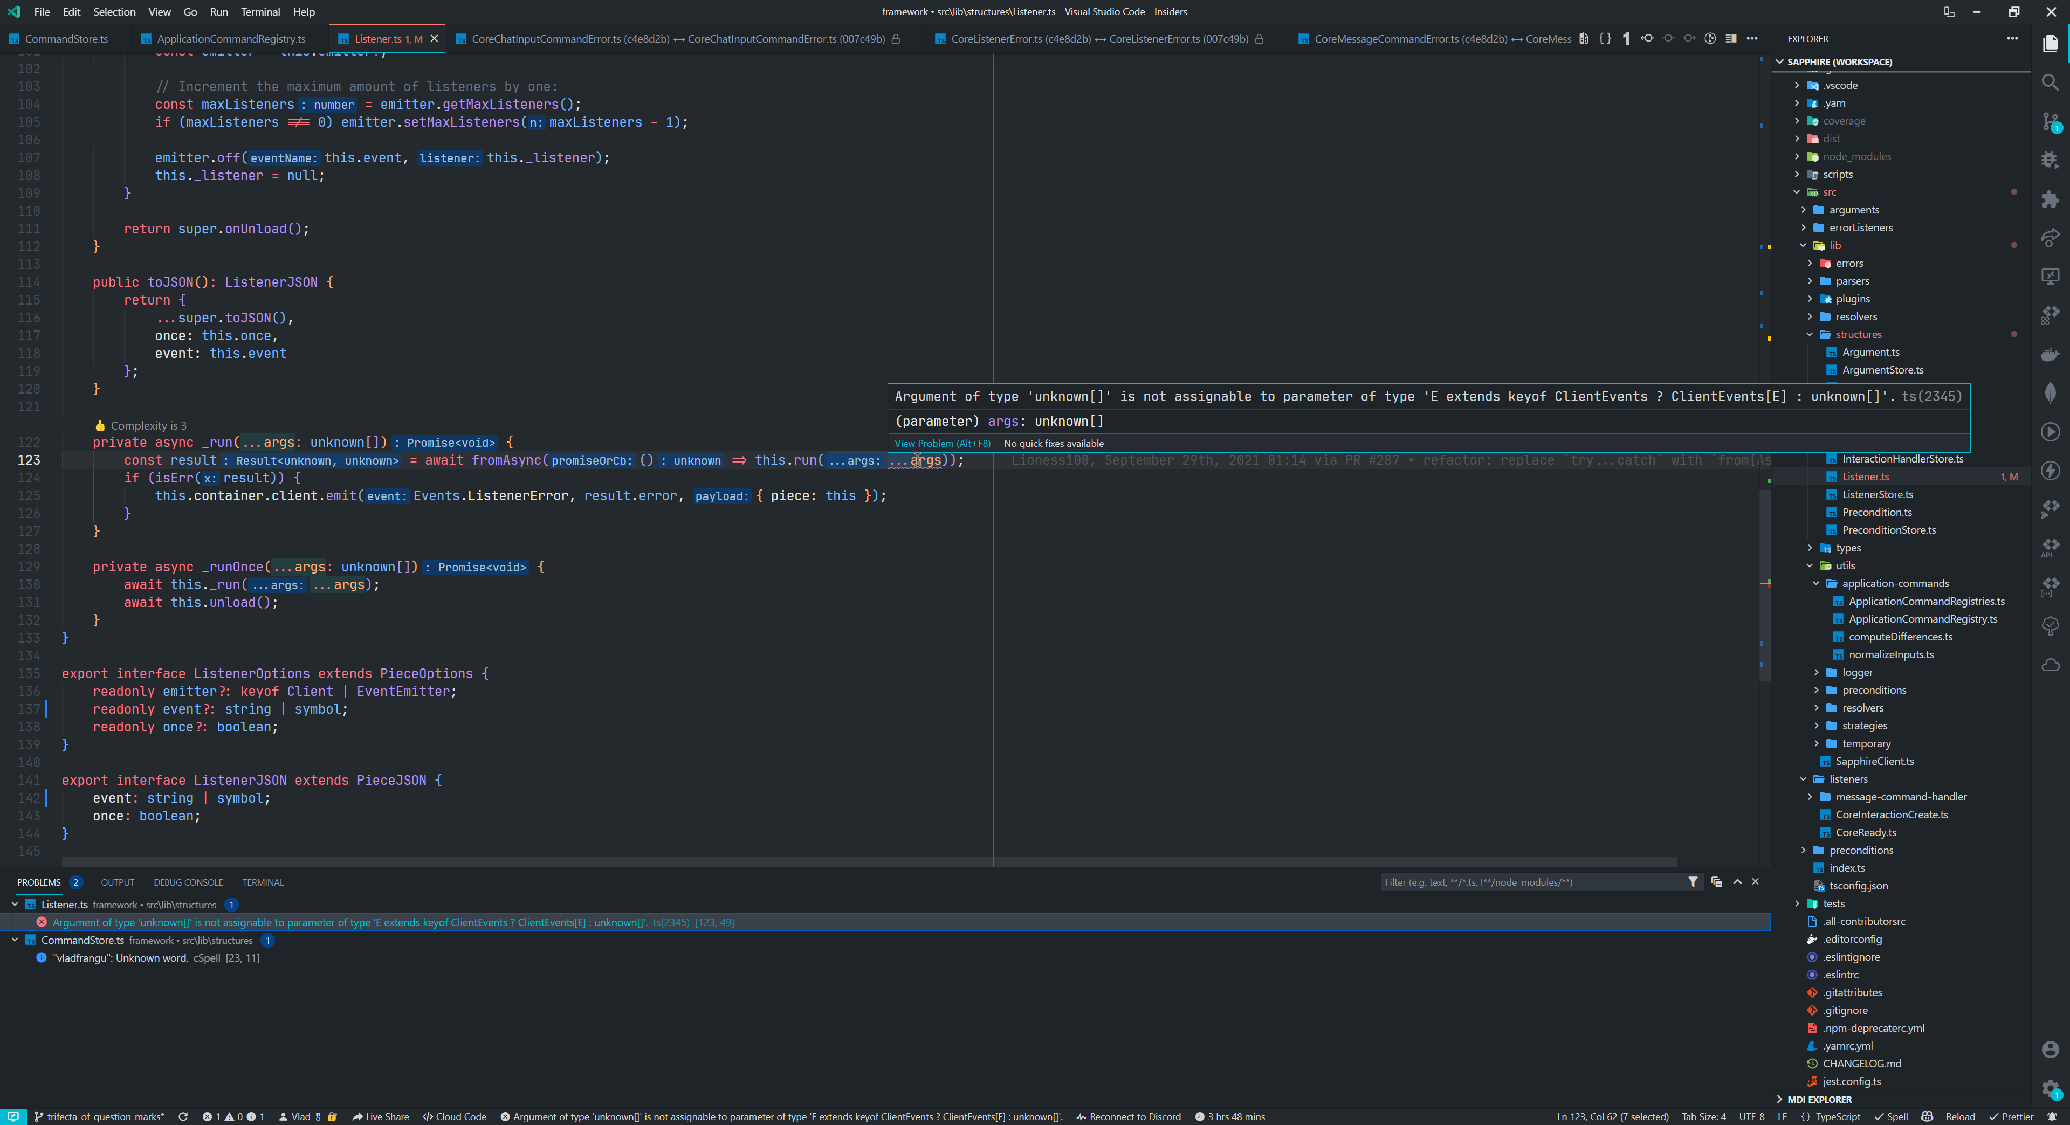Collapse the structures folder in explorer
This screenshot has height=1125, width=2070.
click(1810, 334)
